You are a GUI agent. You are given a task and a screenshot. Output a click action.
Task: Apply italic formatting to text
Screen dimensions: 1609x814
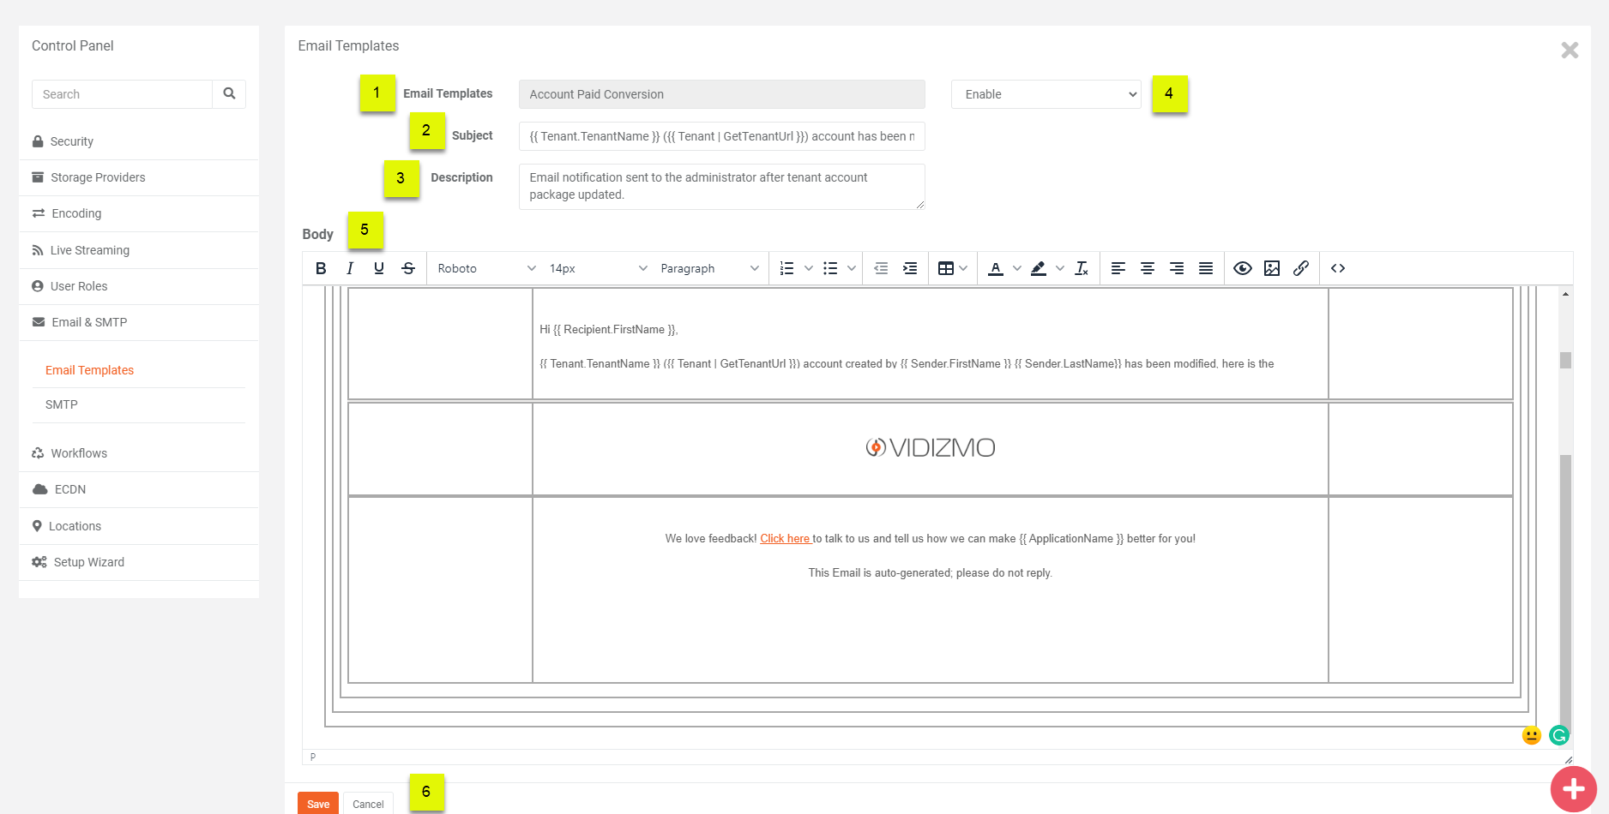pyautogui.click(x=350, y=268)
